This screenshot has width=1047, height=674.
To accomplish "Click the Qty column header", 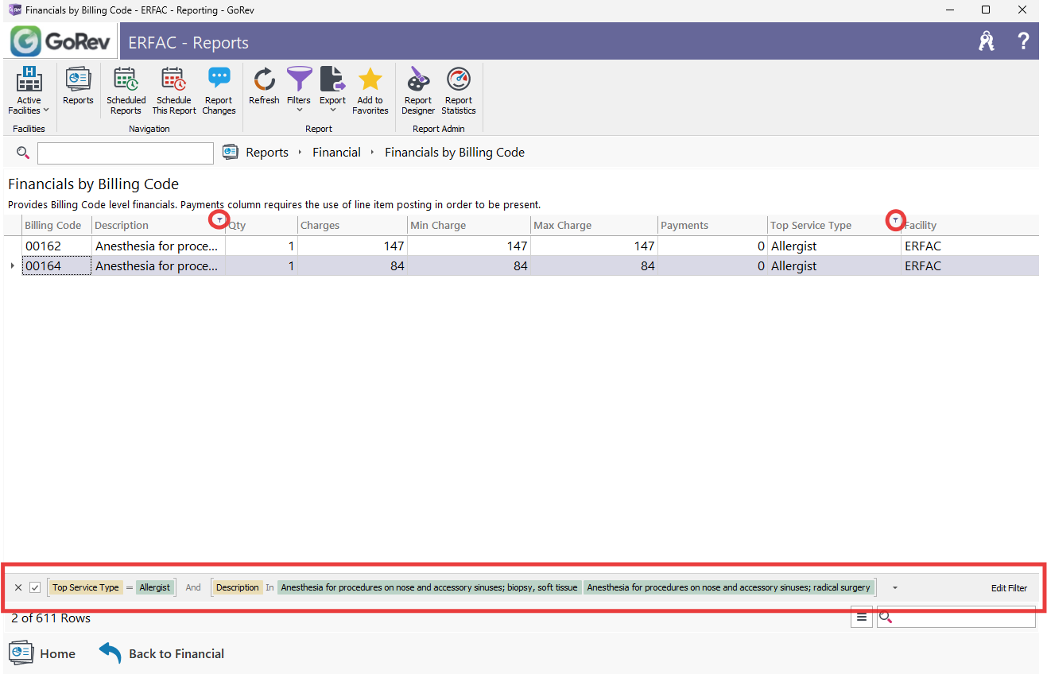I will tap(261, 226).
